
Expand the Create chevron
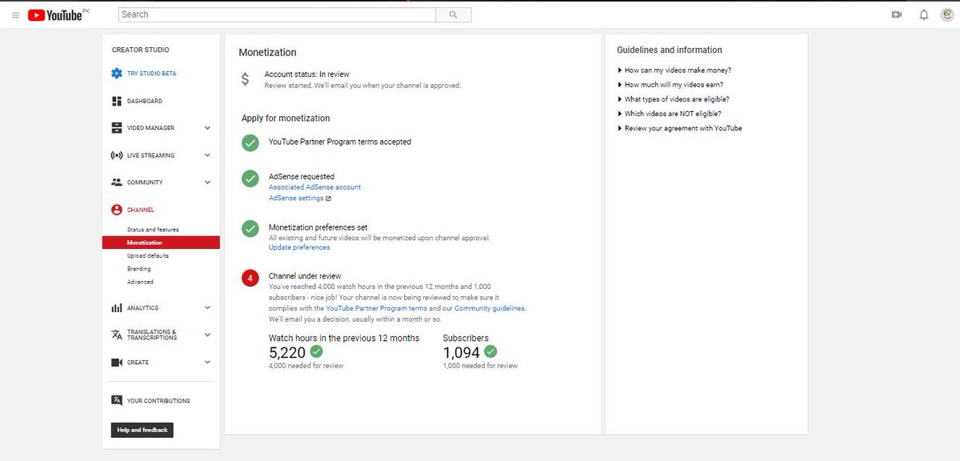[207, 363]
